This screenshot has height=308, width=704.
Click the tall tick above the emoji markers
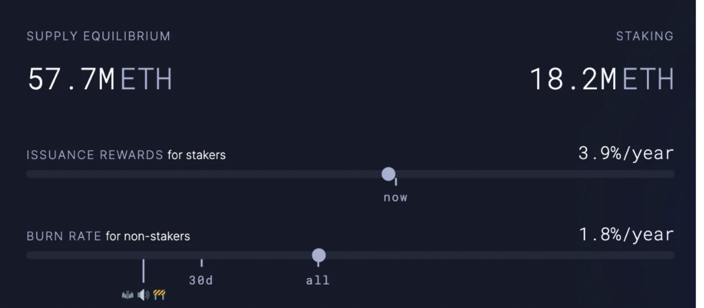(143, 271)
